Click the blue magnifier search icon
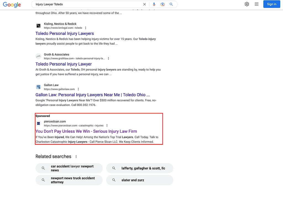Screen dimensions: 283x206 click(171, 4)
